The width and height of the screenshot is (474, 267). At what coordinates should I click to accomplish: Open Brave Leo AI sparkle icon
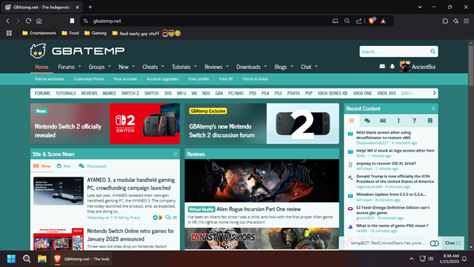[x=456, y=21]
